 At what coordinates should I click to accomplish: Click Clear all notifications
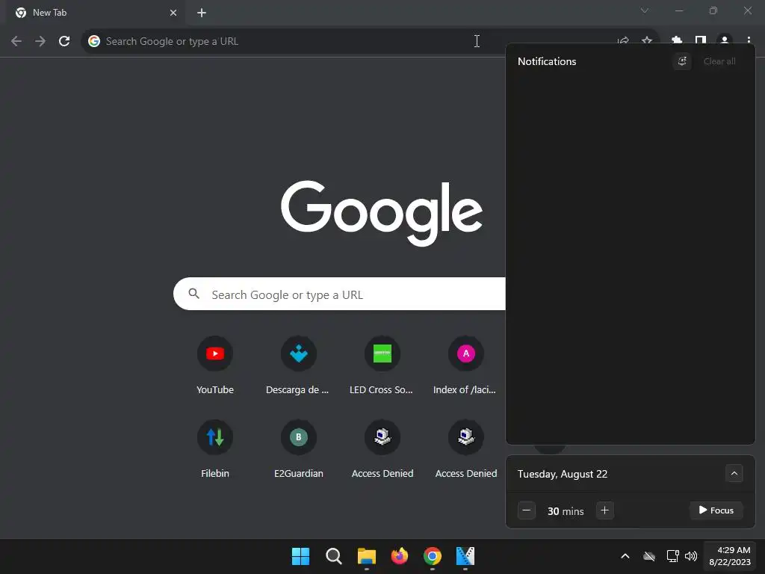coord(719,61)
